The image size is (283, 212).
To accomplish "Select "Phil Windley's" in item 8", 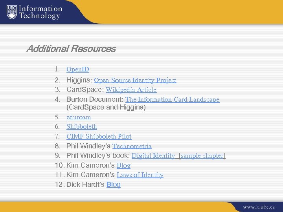I will (88, 146).
